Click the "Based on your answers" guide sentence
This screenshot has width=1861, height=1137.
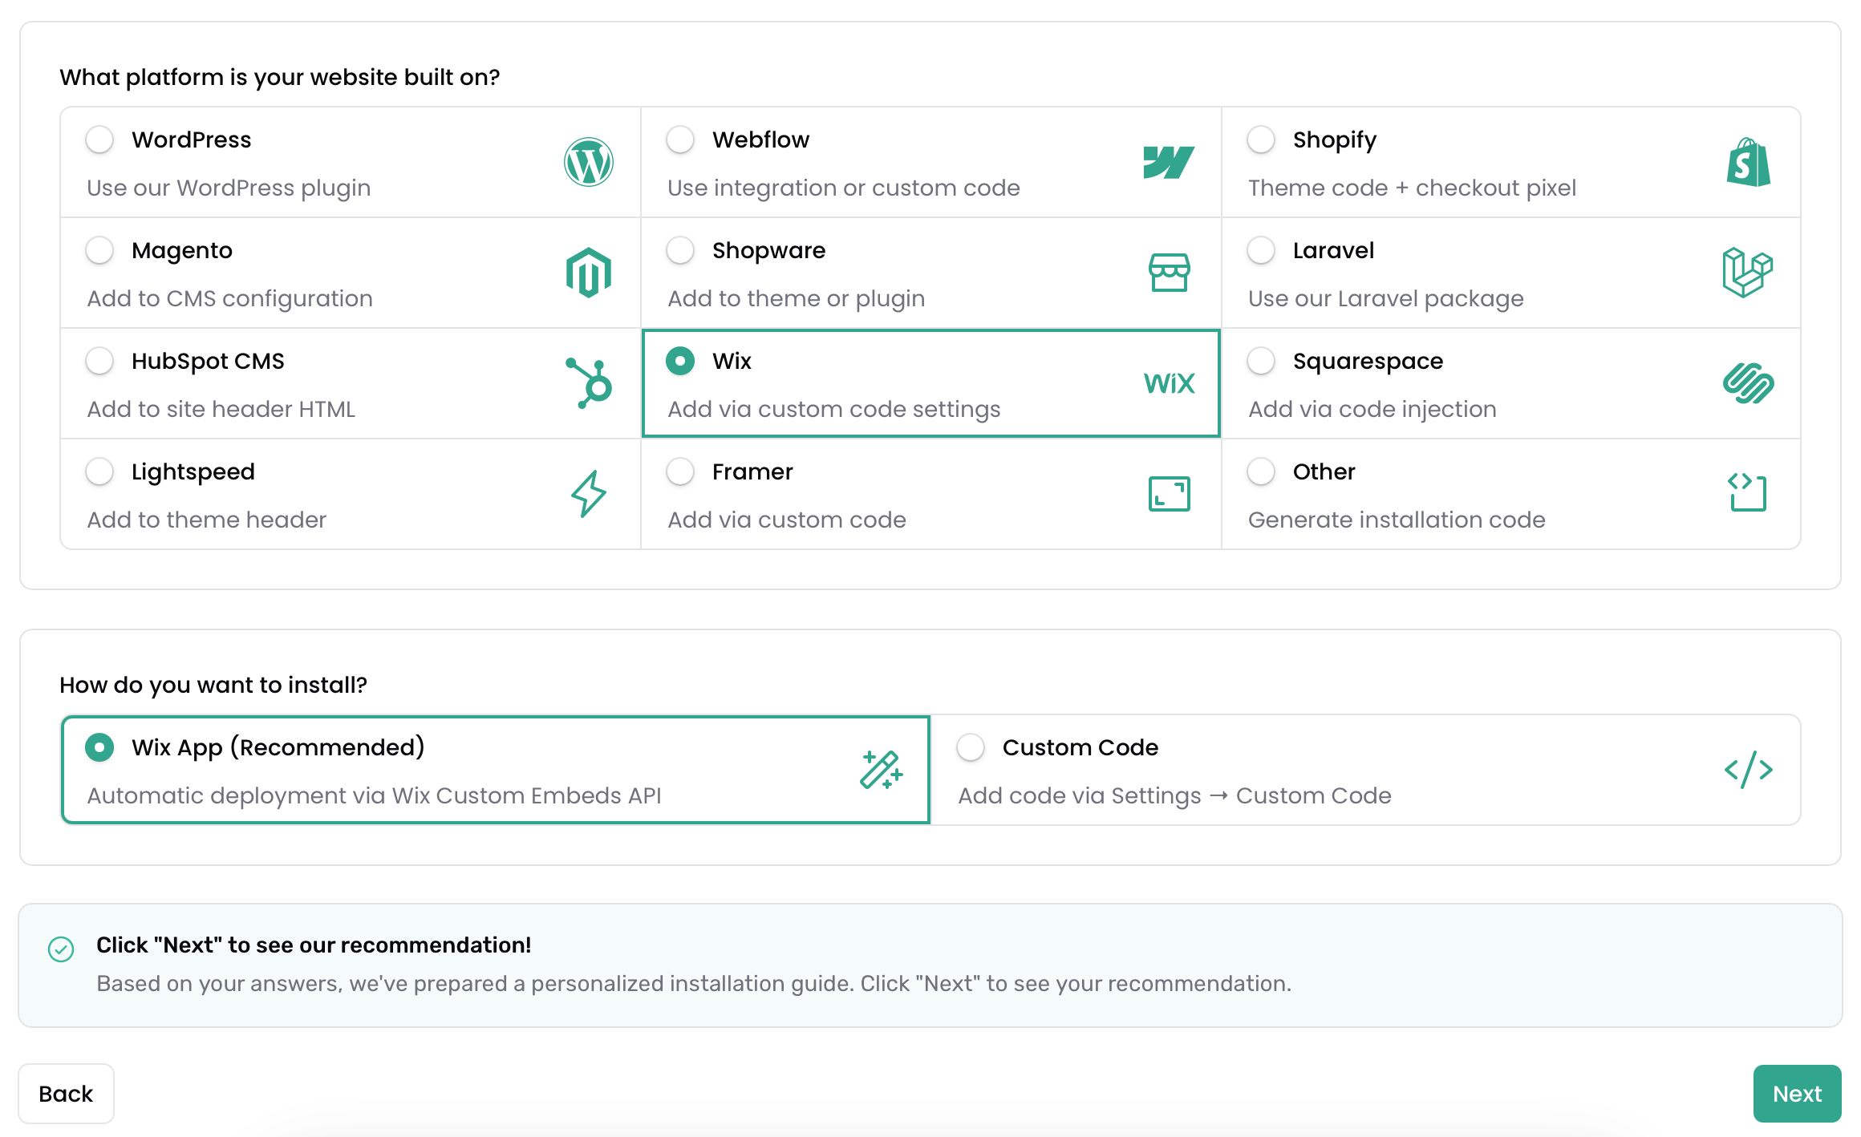coord(694,983)
